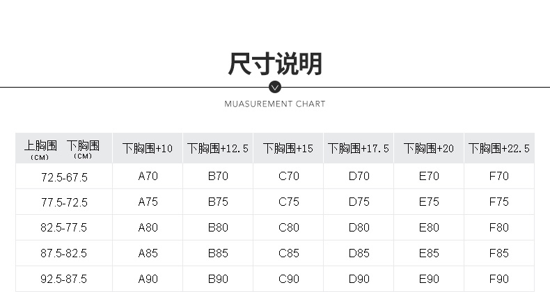The image size is (550, 292).
Task: Choose size cell C85
Action: point(289,253)
